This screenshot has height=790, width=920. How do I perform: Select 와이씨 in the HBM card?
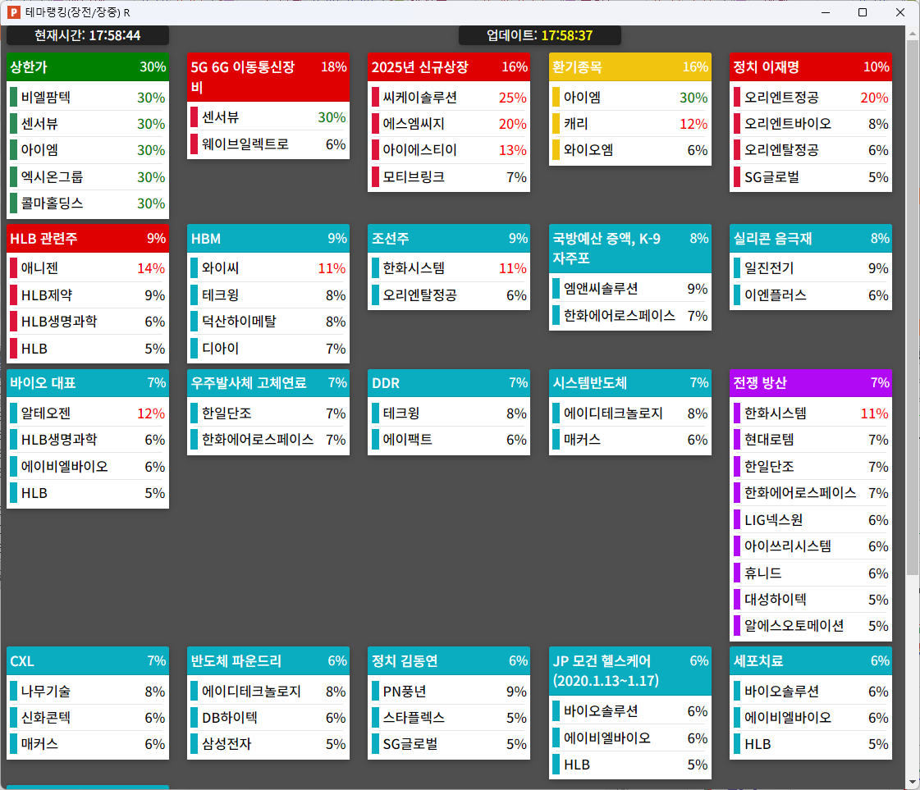click(268, 268)
